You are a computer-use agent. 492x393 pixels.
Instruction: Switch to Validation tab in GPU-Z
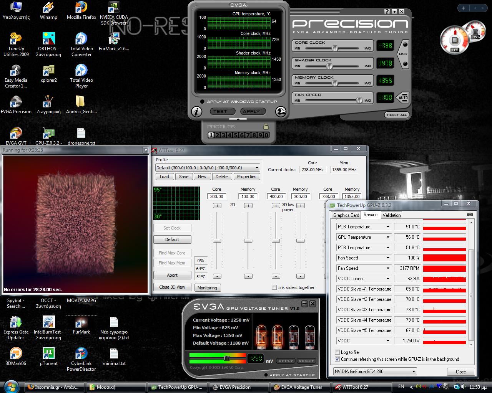tap(392, 215)
